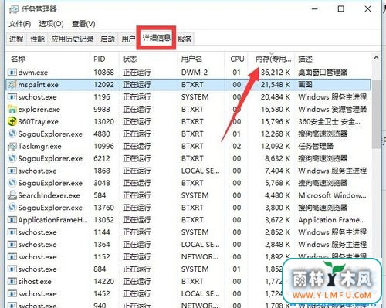Click icon of svchost.exe PID 1196
The height and width of the screenshot is (308, 386).
(12, 97)
